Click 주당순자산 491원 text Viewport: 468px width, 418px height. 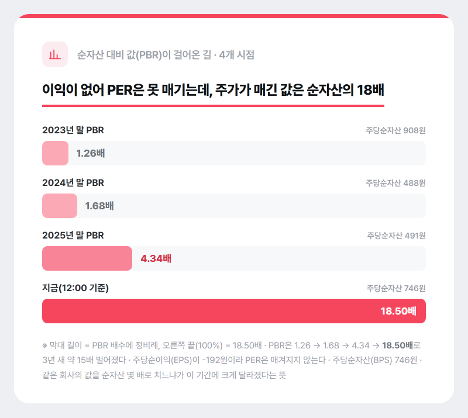tap(397, 236)
